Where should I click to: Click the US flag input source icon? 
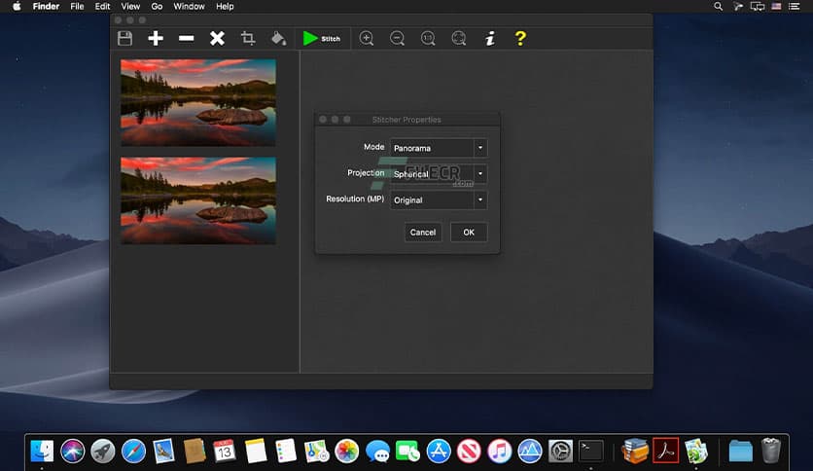pyautogui.click(x=776, y=6)
